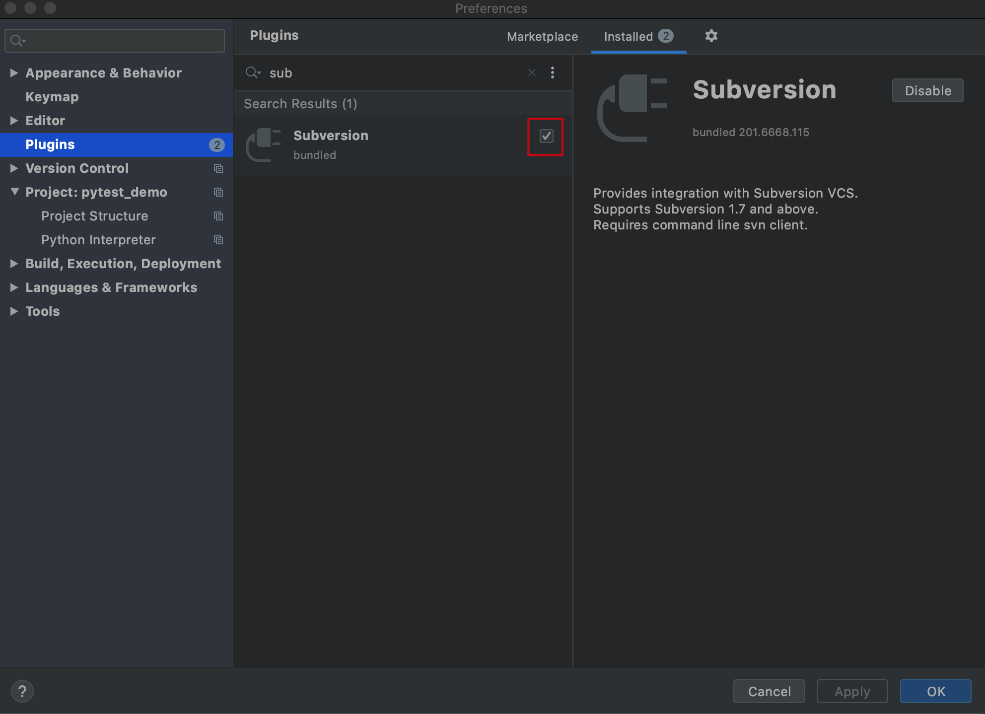Click project-level icon beside Python Interpreter

click(218, 240)
